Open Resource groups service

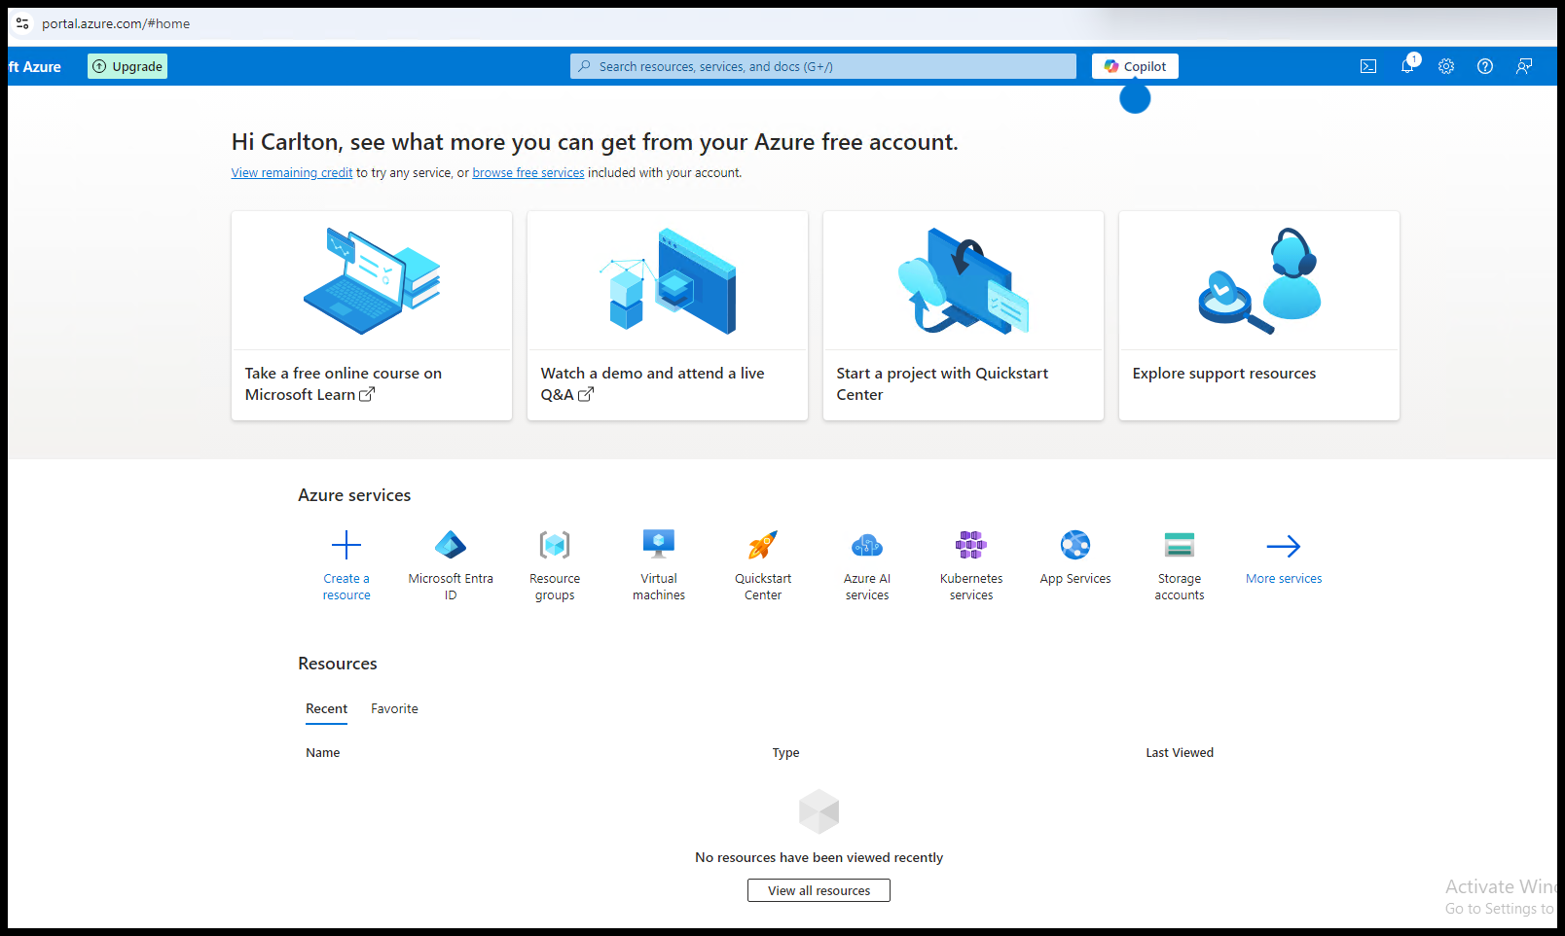[555, 566]
